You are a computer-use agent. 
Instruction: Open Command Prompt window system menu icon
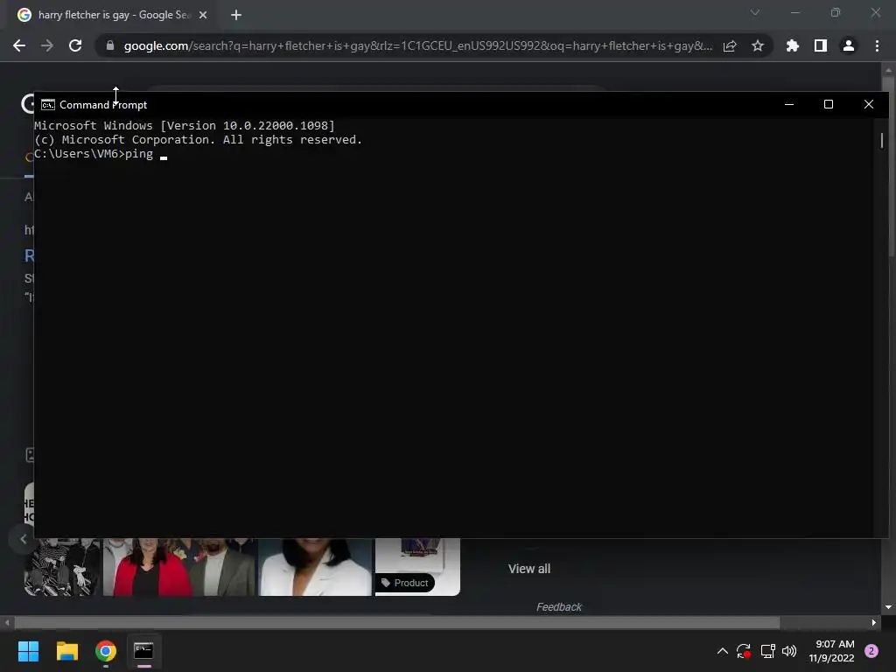point(48,105)
